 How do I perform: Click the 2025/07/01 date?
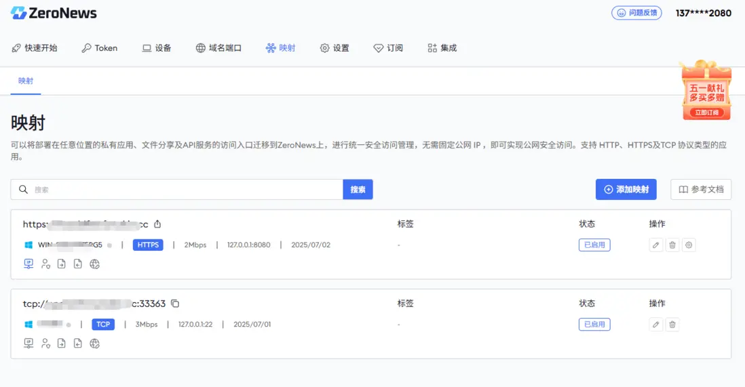click(252, 325)
